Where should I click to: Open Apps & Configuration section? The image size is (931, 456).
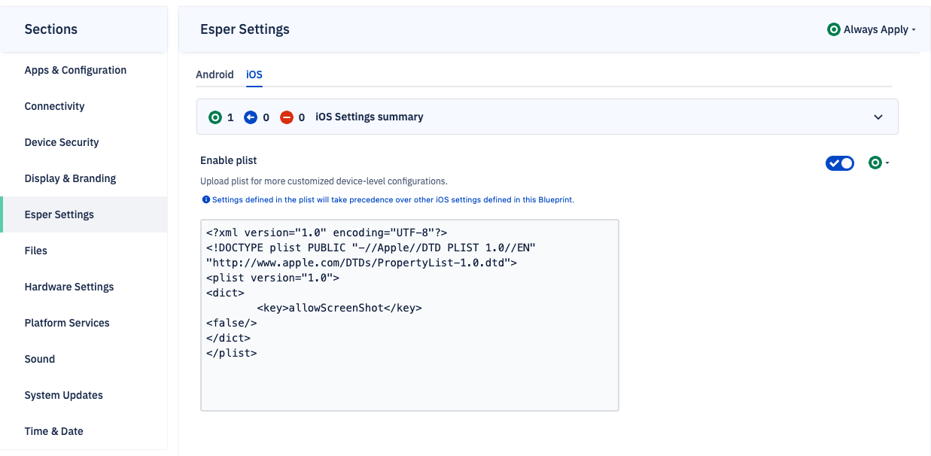75,70
